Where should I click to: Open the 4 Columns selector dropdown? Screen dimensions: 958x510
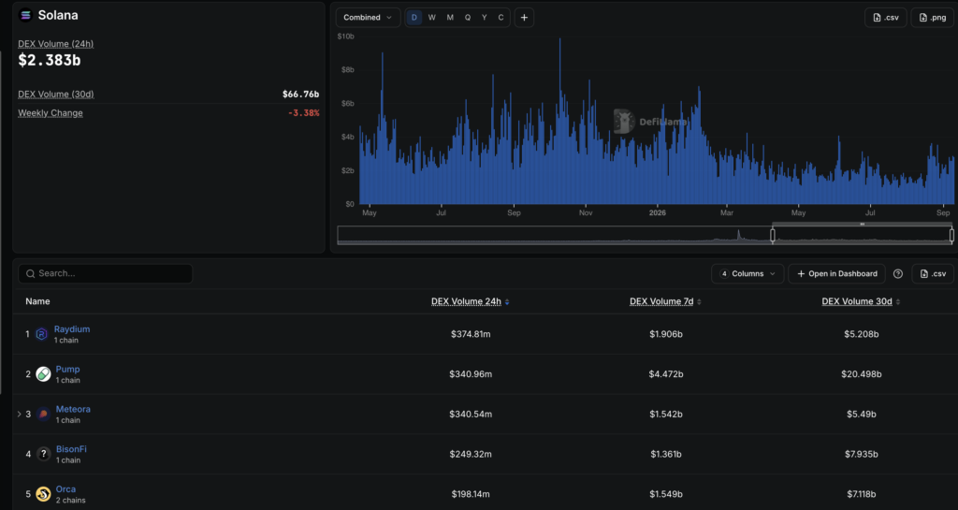[x=748, y=273]
